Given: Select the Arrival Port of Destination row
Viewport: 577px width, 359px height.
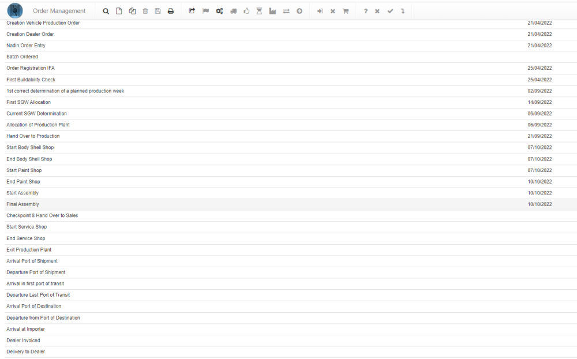Looking at the screenshot, I should pyautogui.click(x=291, y=306).
